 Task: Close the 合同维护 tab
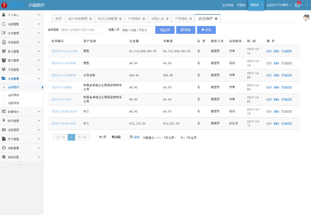coord(216,19)
